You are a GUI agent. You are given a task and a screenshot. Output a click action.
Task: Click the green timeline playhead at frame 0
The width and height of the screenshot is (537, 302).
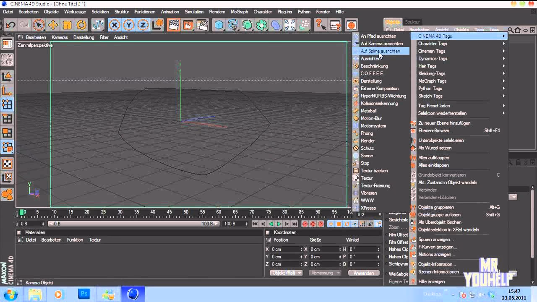(22, 212)
